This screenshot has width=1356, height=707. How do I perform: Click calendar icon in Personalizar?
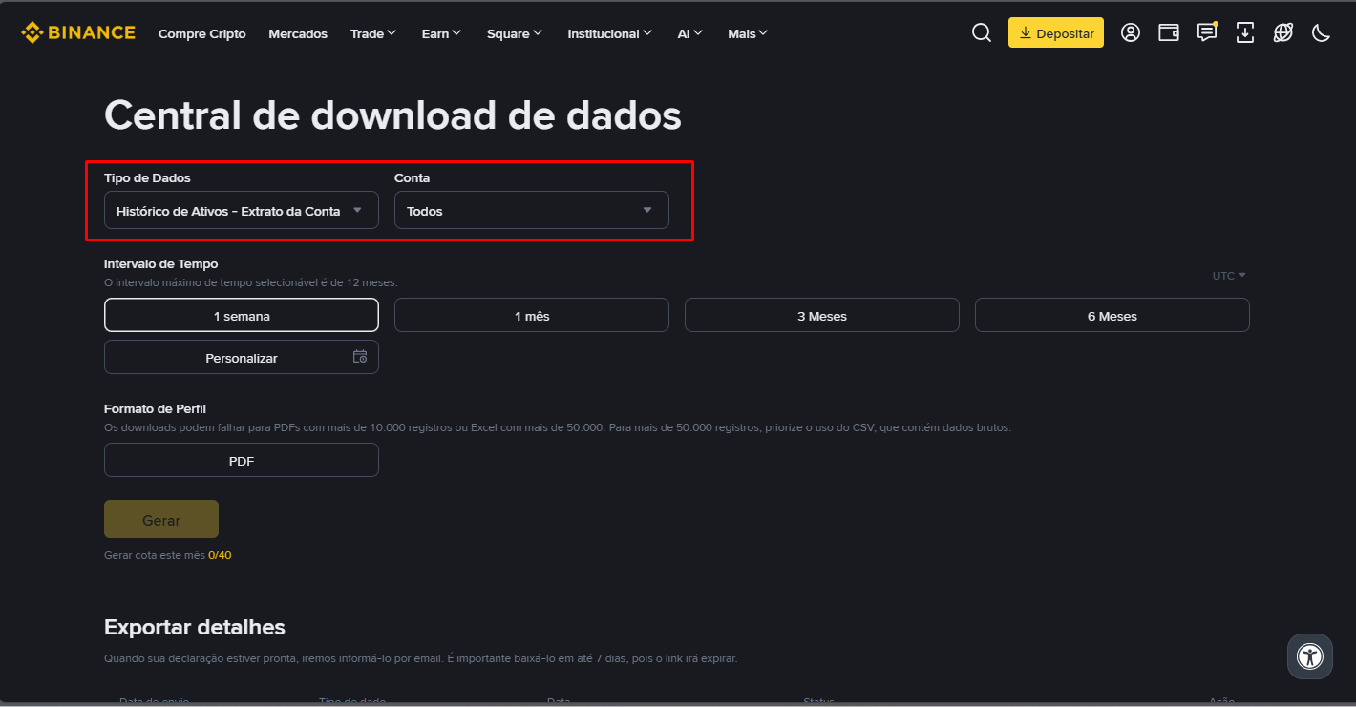pos(360,357)
